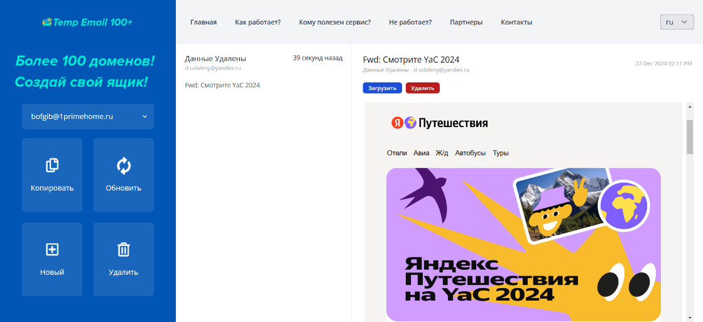703x322 pixels.
Task: Open the Контакты nav link
Action: [516, 22]
